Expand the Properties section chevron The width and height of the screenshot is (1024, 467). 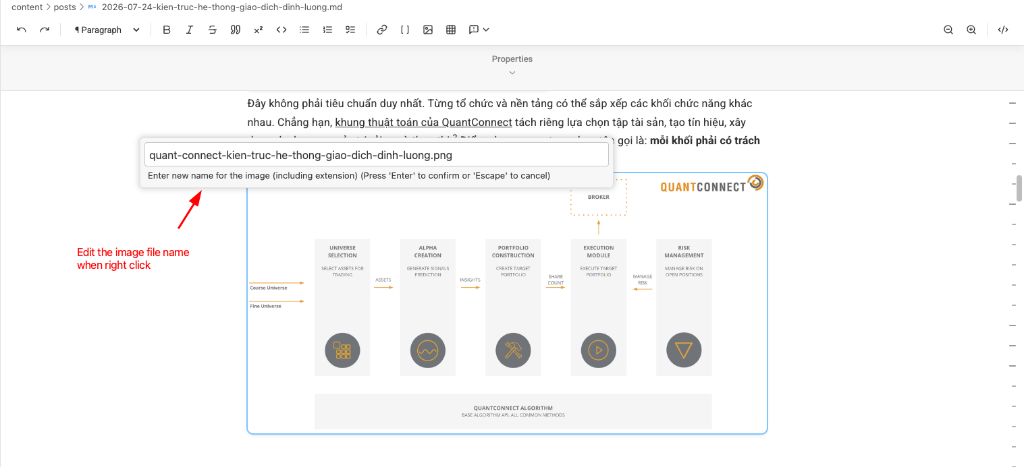point(512,73)
